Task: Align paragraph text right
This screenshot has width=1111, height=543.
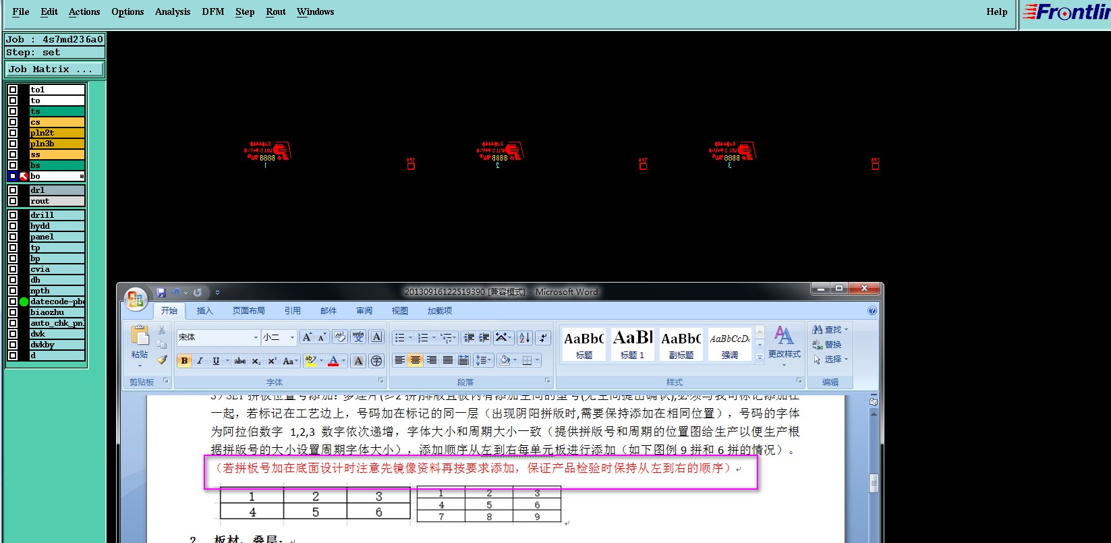Action: pos(431,360)
